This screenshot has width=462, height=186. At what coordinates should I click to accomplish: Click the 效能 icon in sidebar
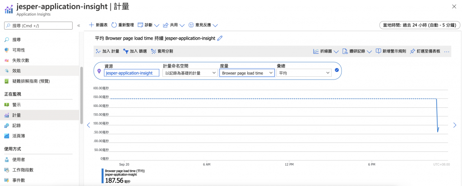(x=7, y=71)
